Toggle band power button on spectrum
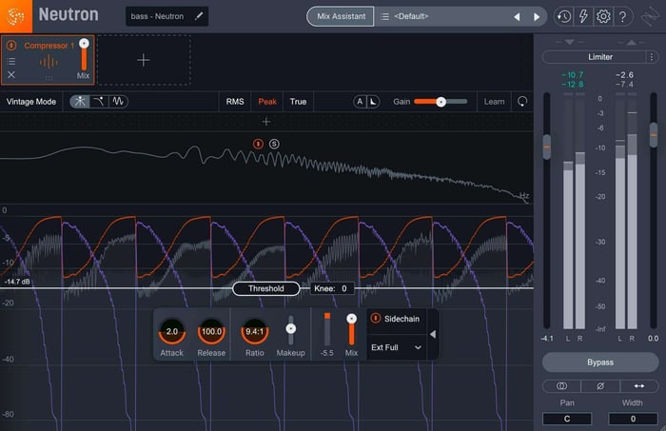 click(258, 144)
